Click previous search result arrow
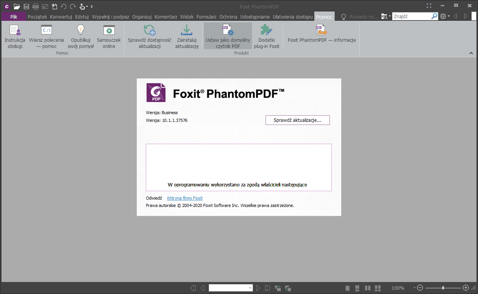The width and height of the screenshot is (478, 294). 456,16
